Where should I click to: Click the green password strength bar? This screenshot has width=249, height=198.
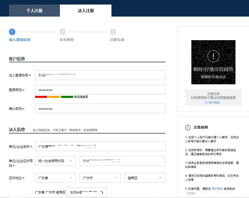[x=67, y=97]
